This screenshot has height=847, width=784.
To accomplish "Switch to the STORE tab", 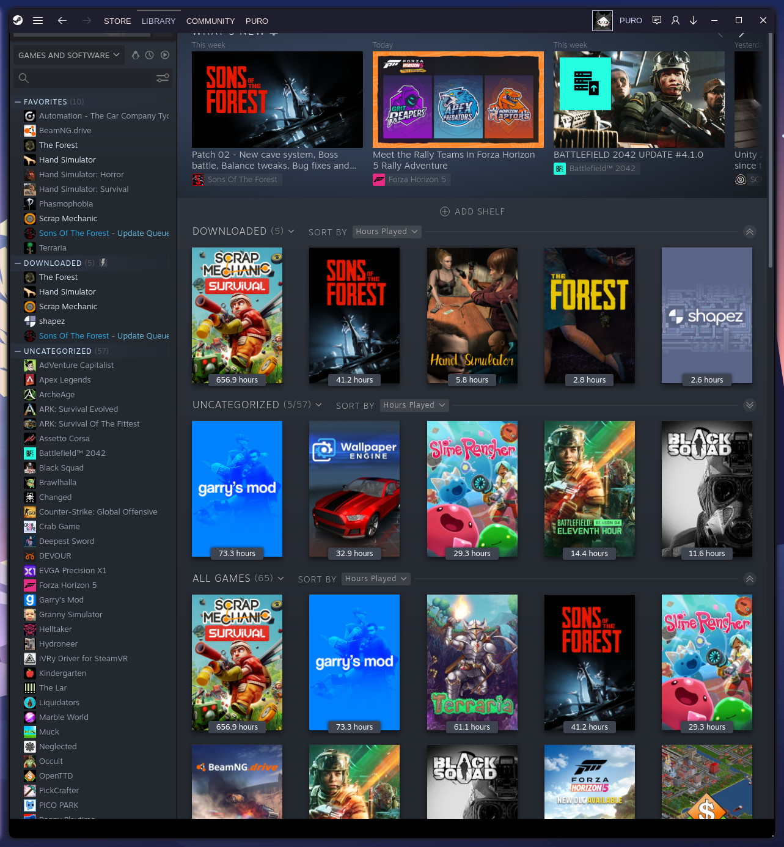I will (117, 21).
